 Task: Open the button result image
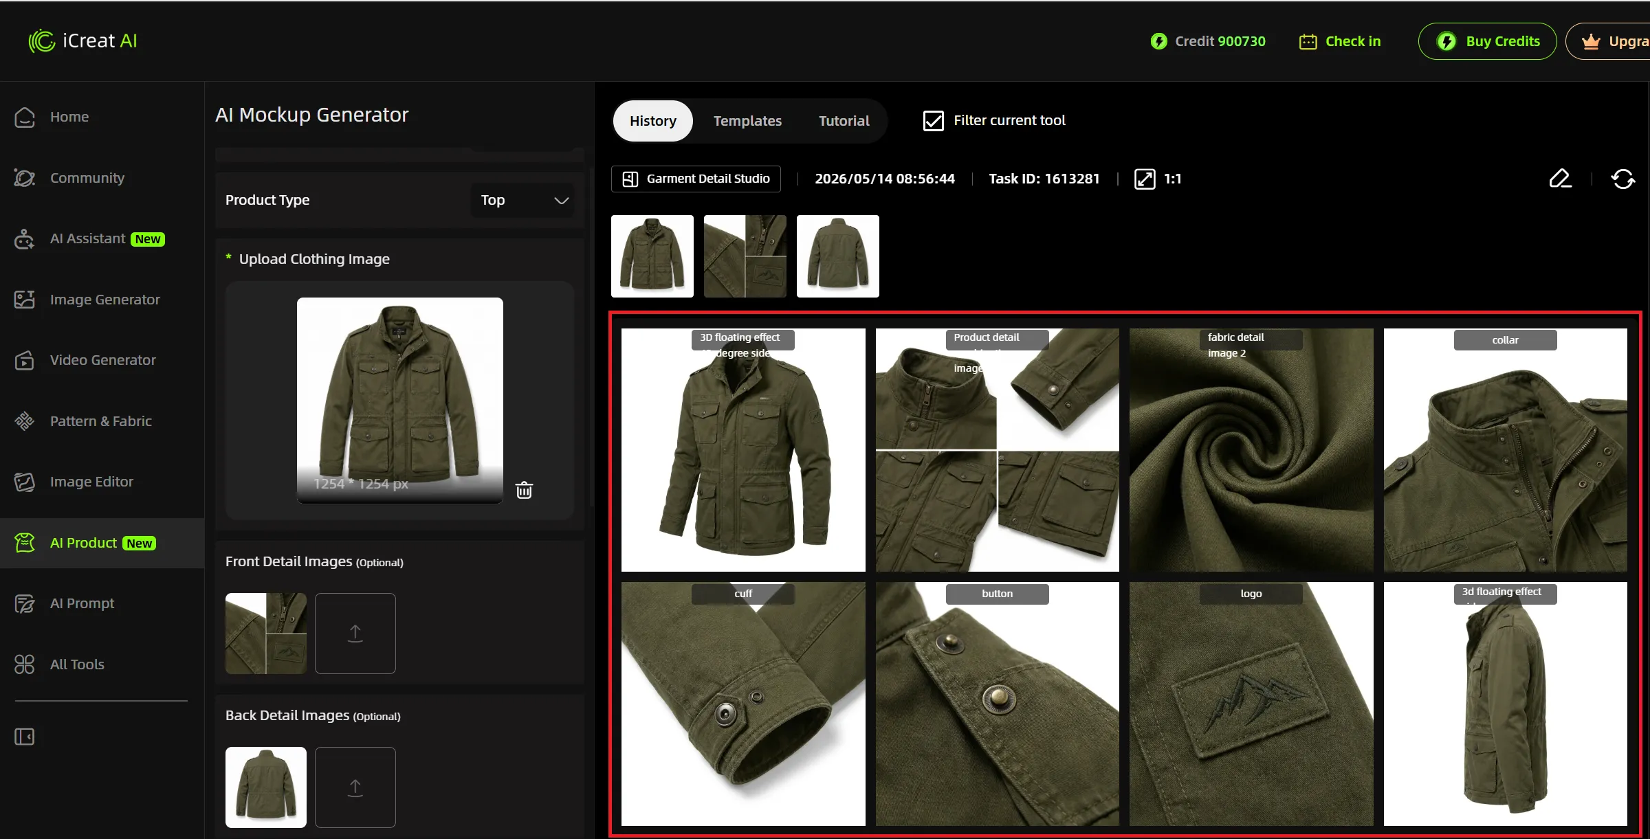click(x=998, y=704)
